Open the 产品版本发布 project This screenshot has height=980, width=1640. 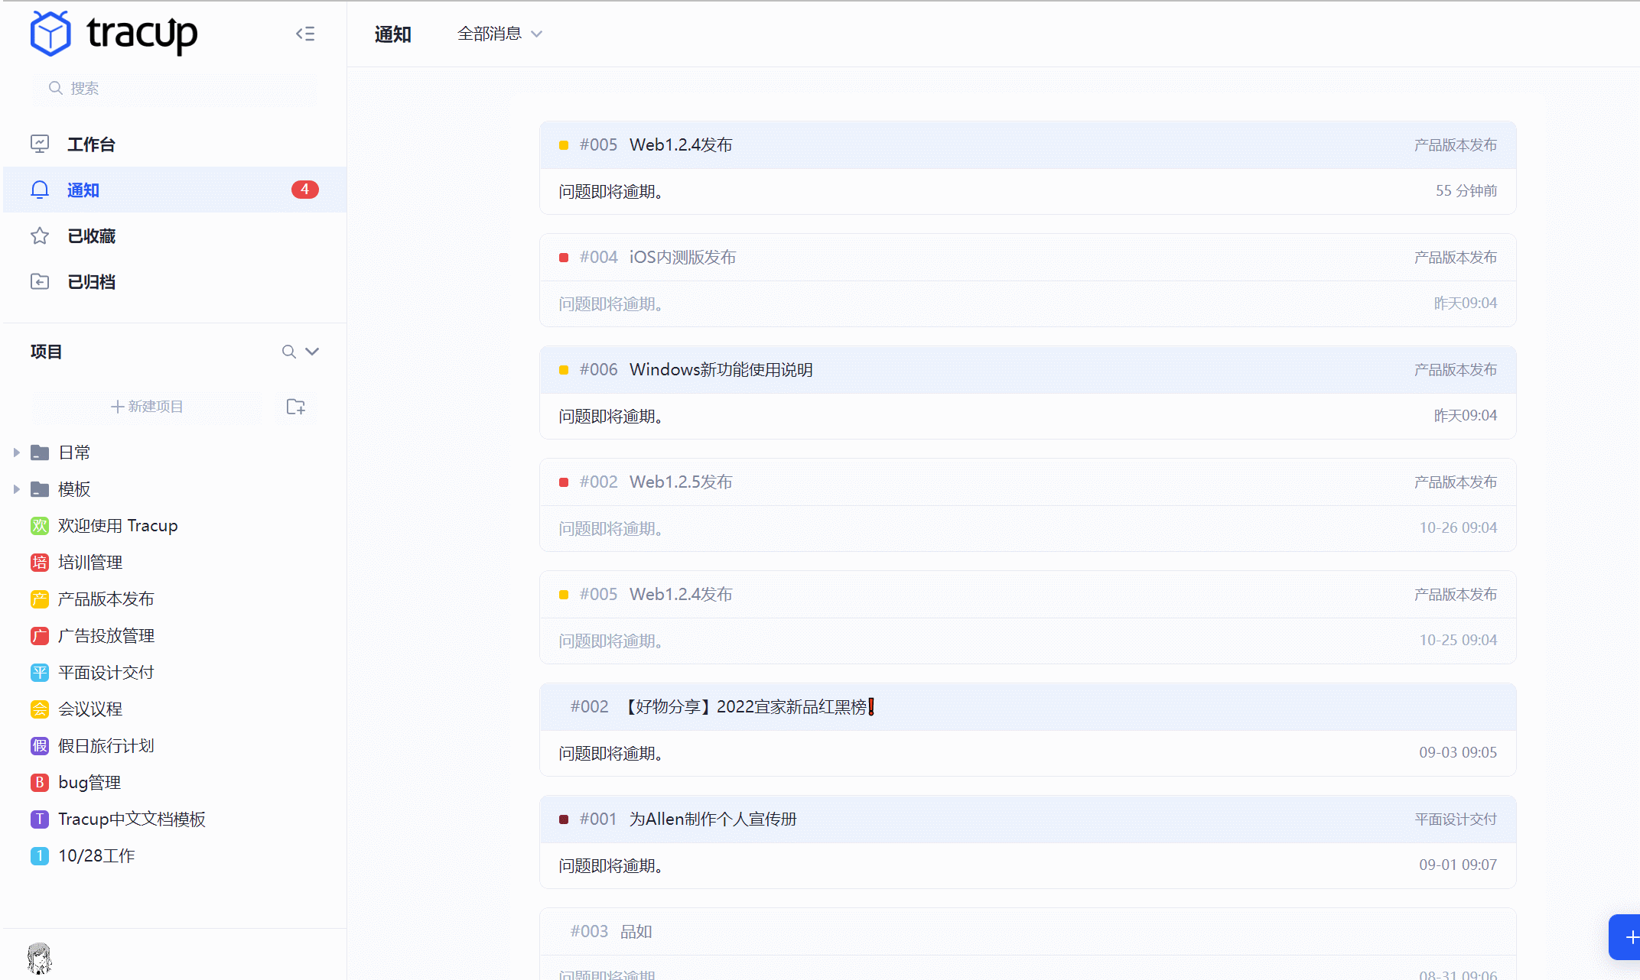click(106, 599)
